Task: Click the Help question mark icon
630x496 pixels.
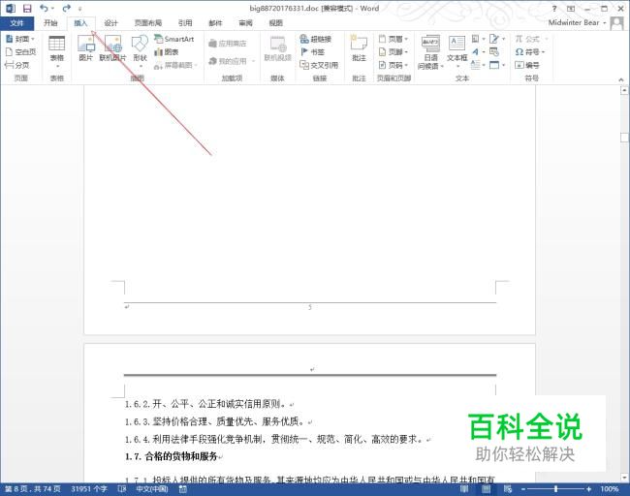Action: (x=554, y=9)
